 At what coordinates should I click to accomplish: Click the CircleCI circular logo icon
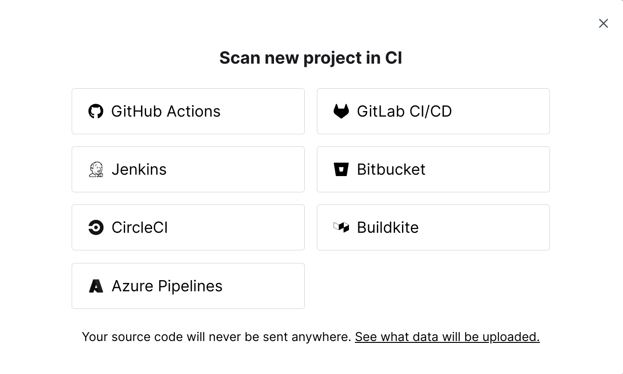pos(96,227)
